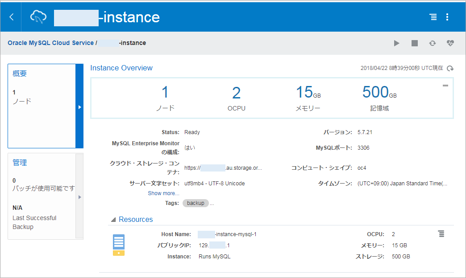Expand the 概要 tile arrow

click(x=79, y=107)
